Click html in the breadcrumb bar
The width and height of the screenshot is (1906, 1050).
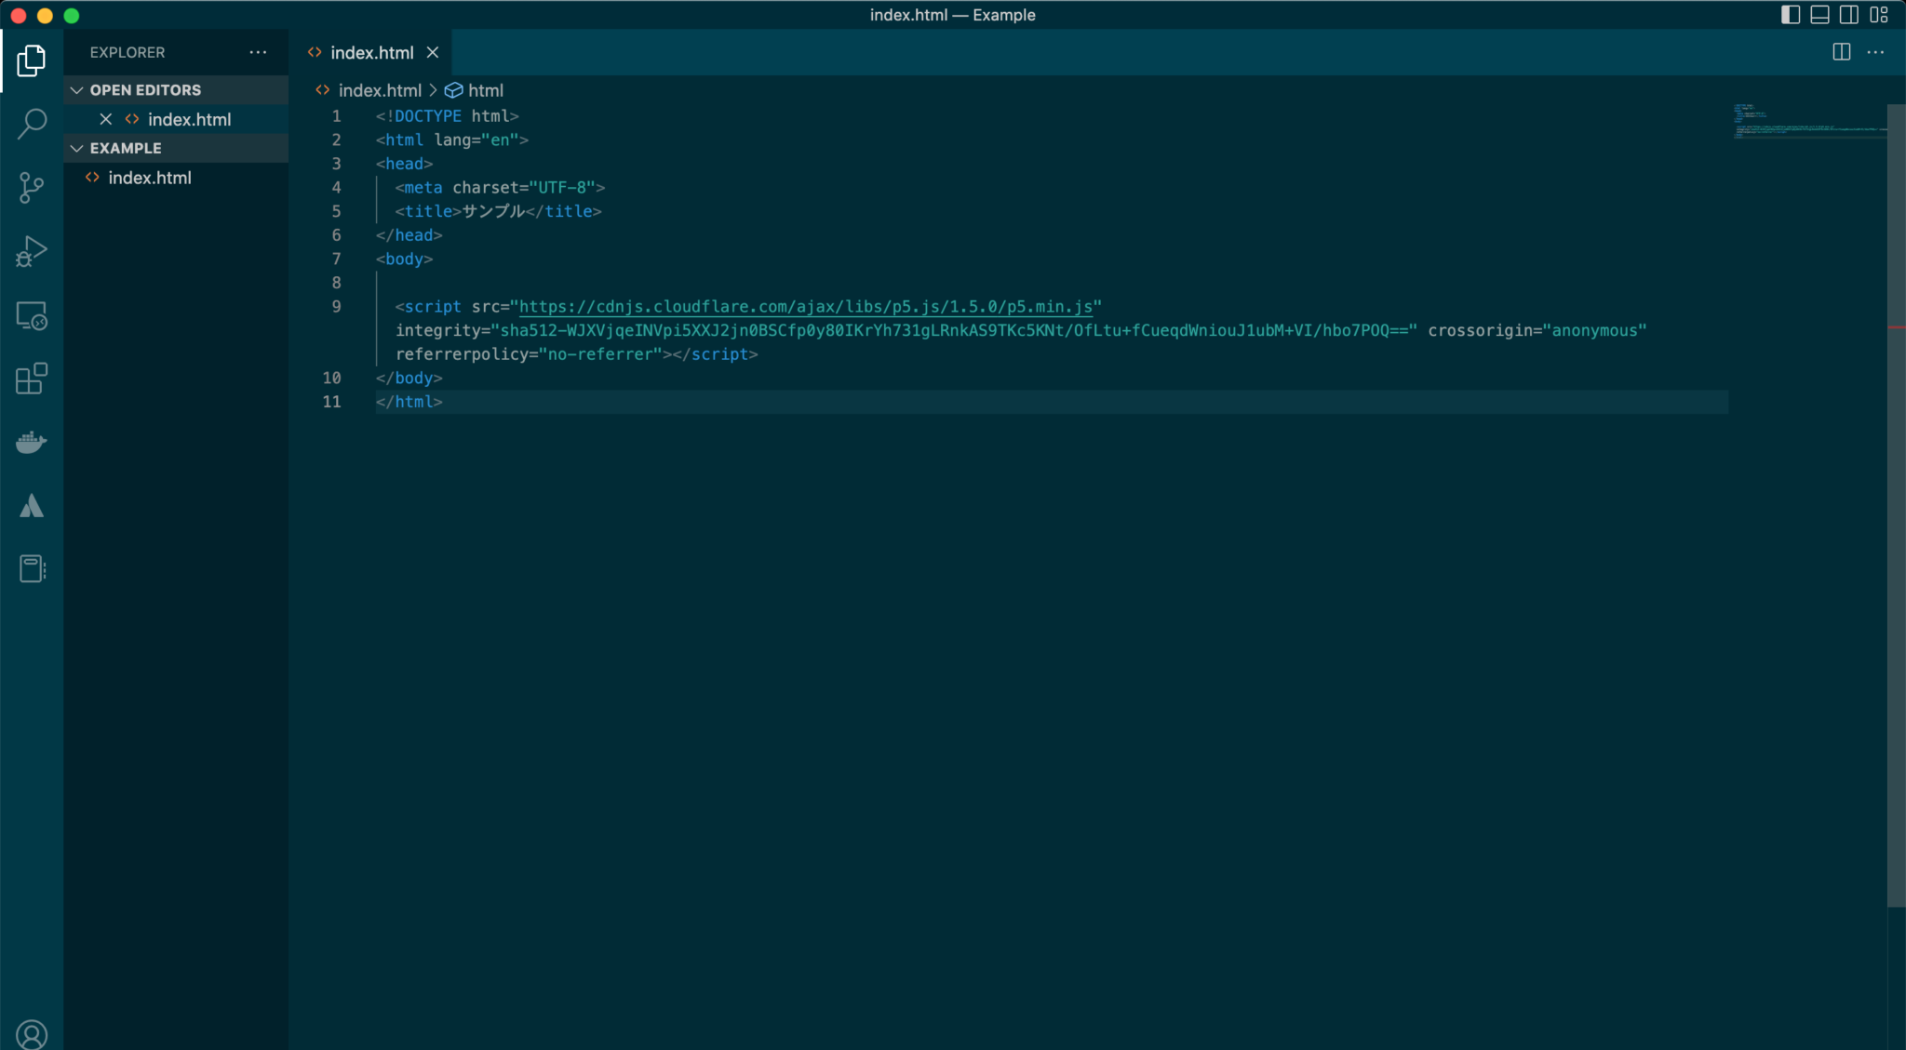tap(486, 90)
